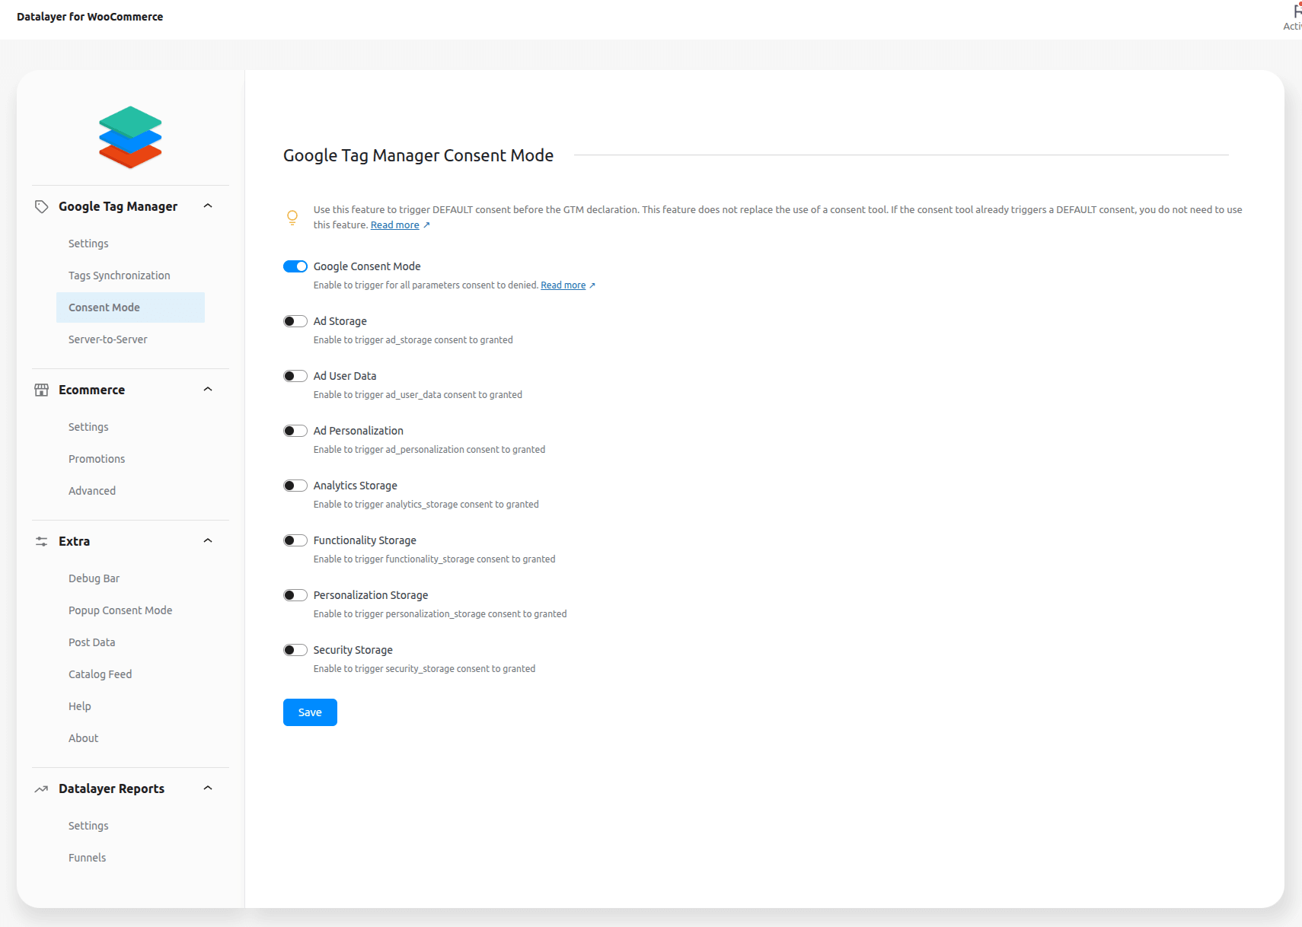Click the Datalayer Reports trend icon

click(x=42, y=788)
